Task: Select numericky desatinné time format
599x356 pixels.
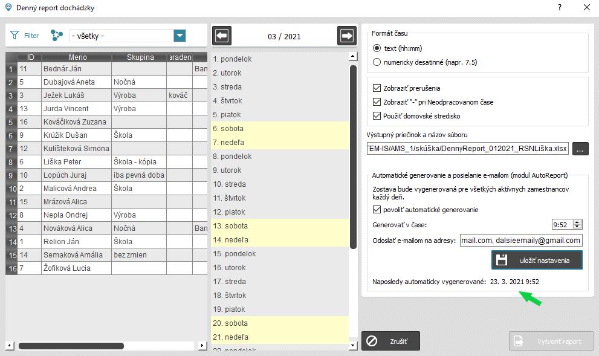Action: coord(377,62)
